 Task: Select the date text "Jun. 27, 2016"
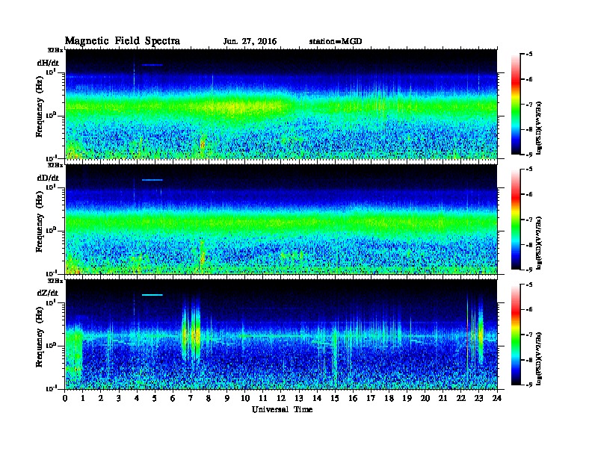(250, 42)
